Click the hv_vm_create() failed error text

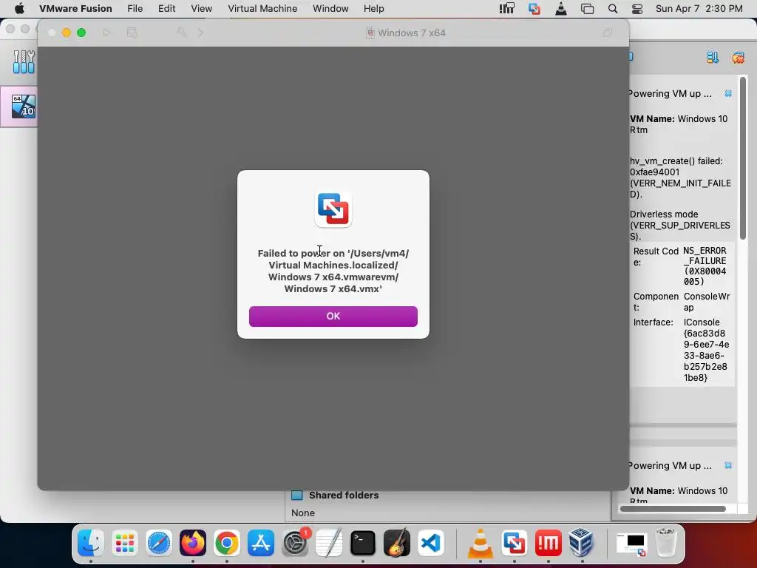pyautogui.click(x=680, y=177)
